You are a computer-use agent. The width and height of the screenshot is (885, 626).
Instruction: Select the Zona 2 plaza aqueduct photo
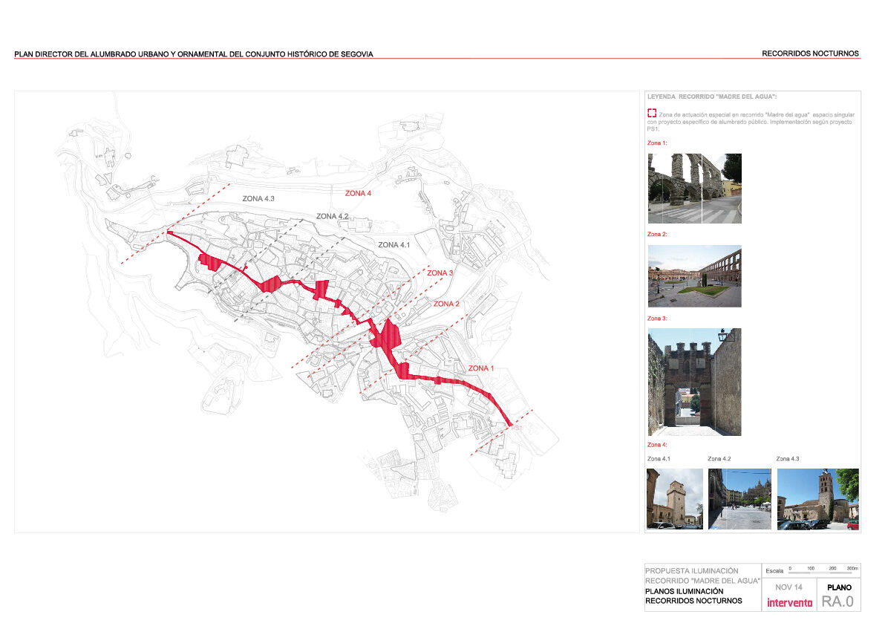694,276
